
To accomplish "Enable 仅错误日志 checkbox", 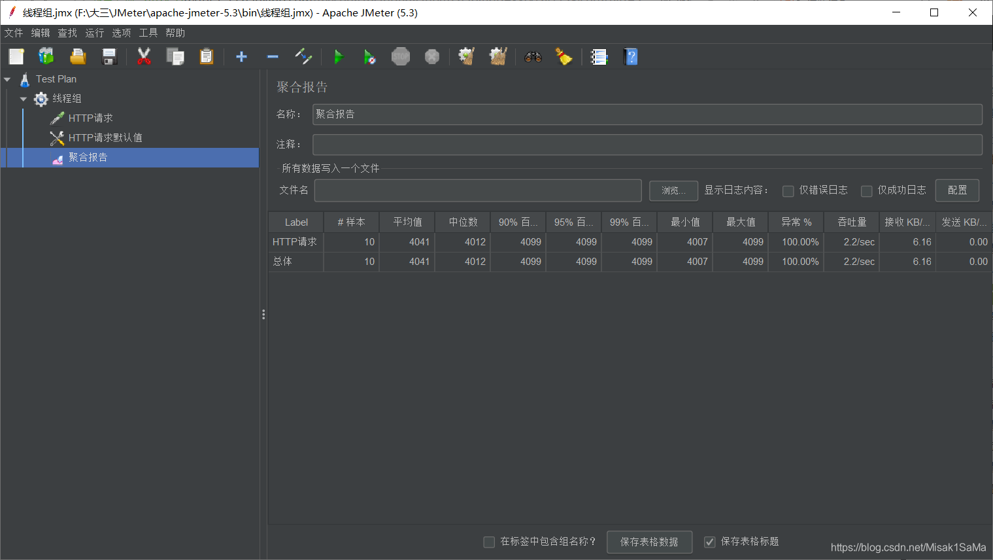I will pyautogui.click(x=788, y=190).
